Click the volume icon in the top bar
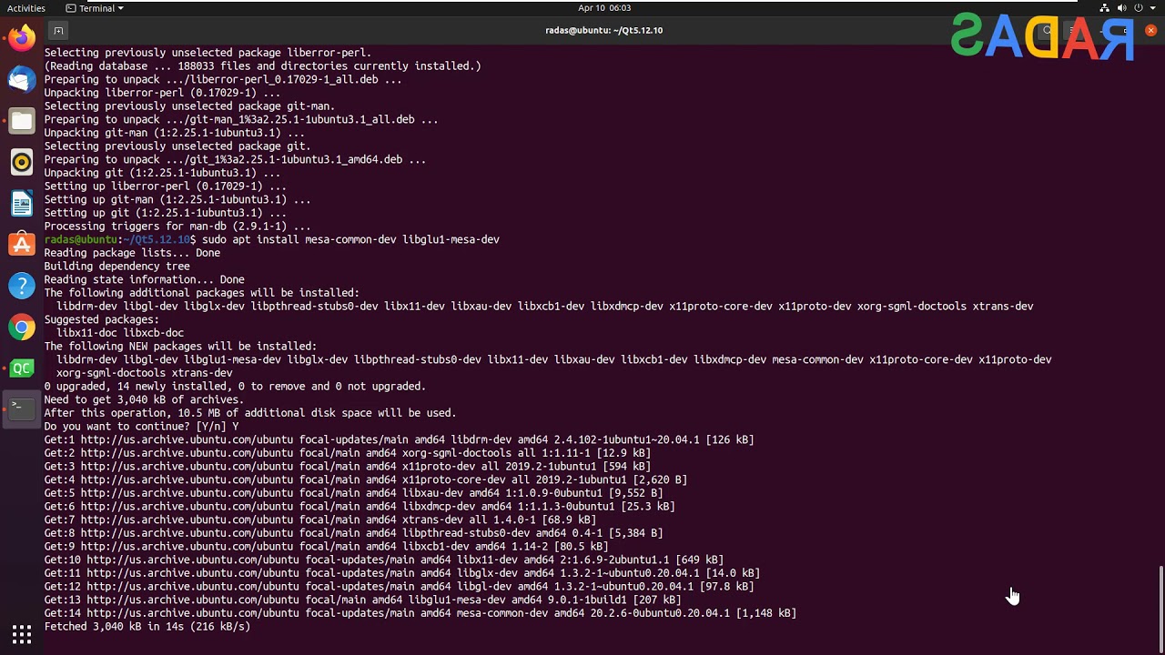Screen dimensions: 1165x655 click(1122, 8)
